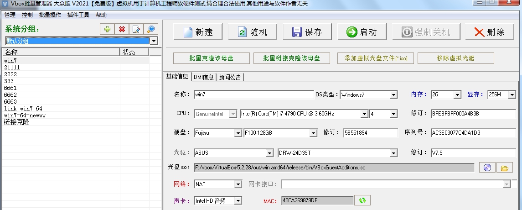Click the 删除 delete button

[490, 32]
